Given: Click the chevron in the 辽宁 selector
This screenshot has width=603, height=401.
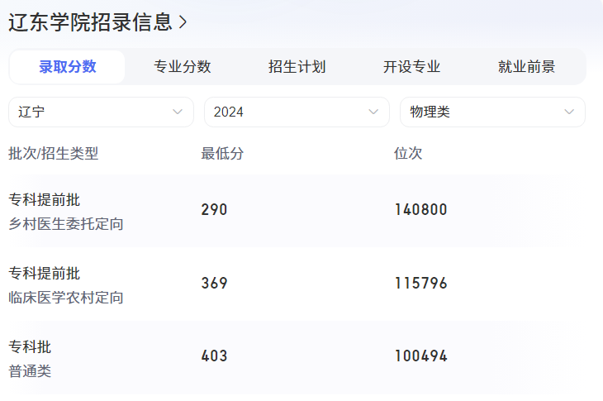Looking at the screenshot, I should pyautogui.click(x=178, y=112).
